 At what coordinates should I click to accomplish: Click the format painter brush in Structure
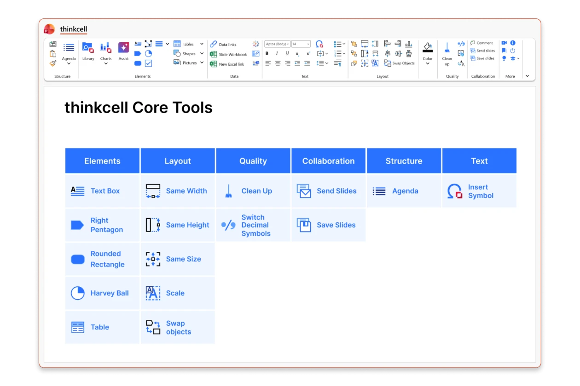coord(53,63)
